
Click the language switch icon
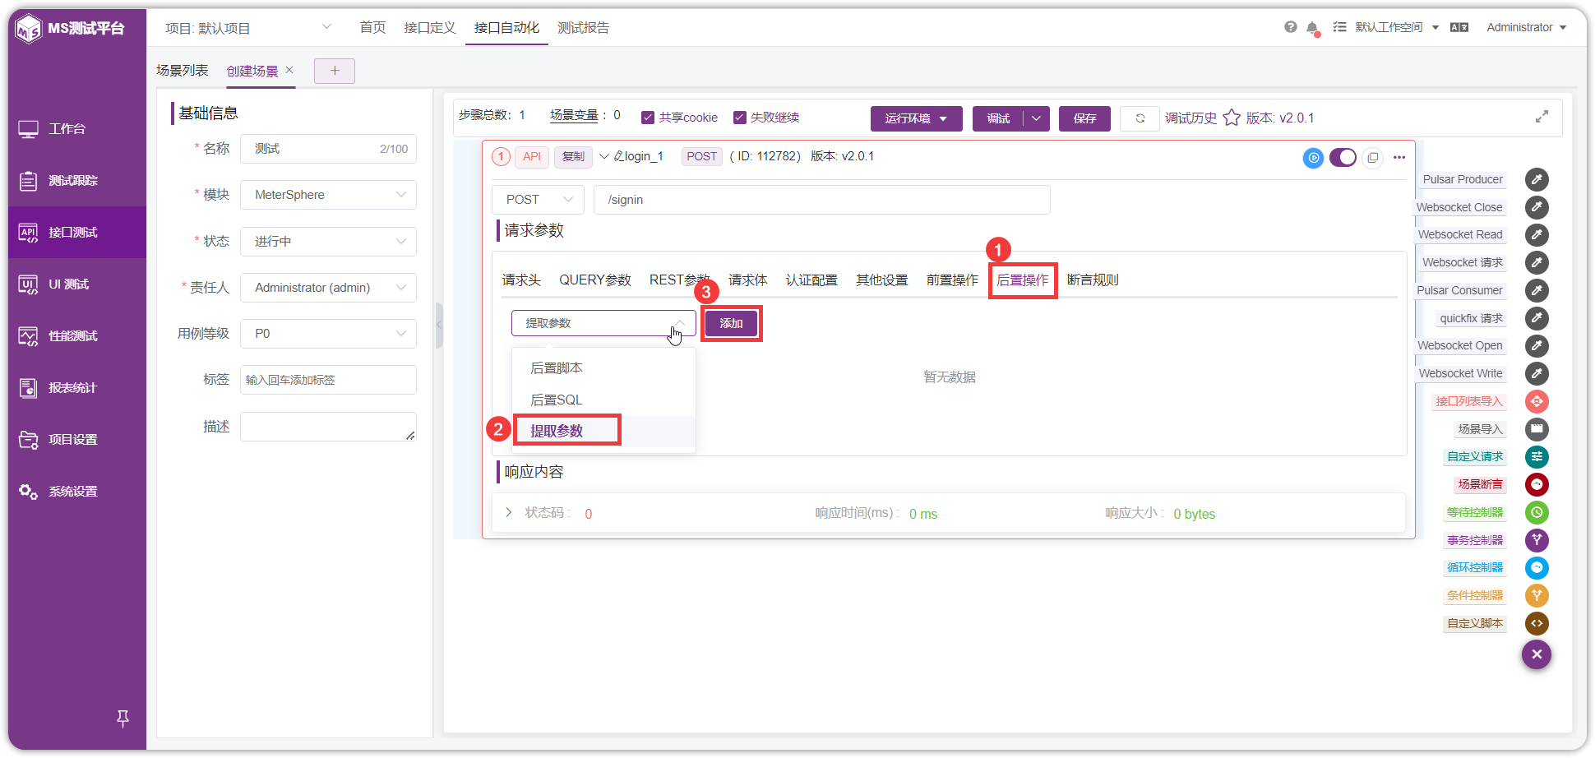coord(1459,27)
